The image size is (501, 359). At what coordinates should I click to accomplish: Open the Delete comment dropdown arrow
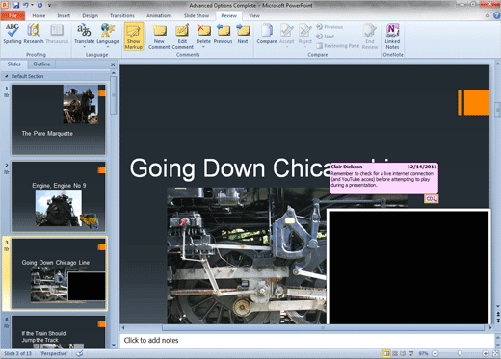pos(203,47)
